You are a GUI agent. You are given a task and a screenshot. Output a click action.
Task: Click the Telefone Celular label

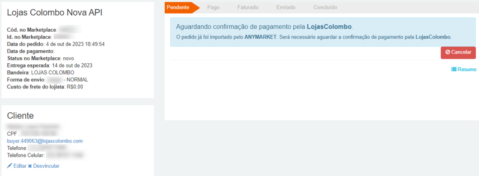click(x=26, y=156)
